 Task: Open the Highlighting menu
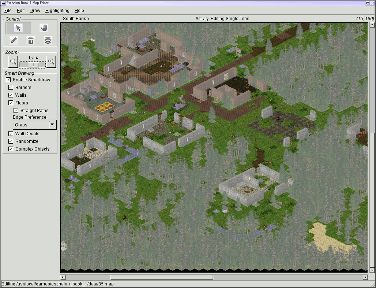coord(57,11)
